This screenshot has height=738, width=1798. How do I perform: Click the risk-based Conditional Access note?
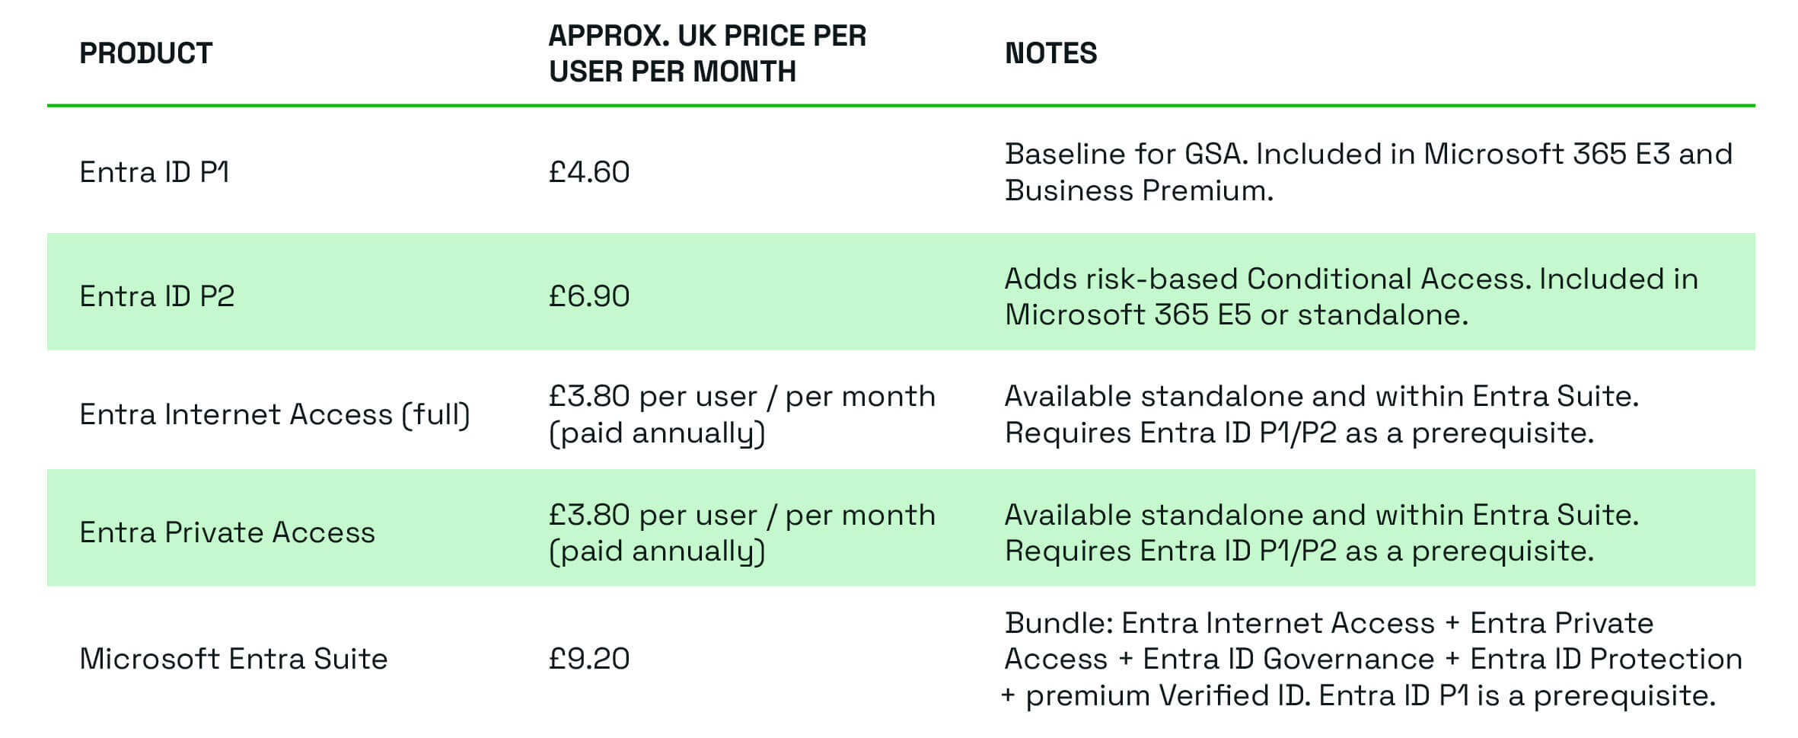[1351, 296]
